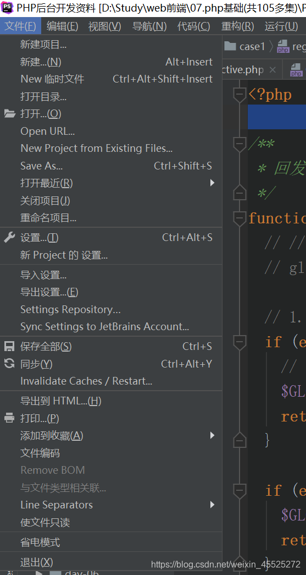This screenshot has width=306, height=575.
Task: Click the sync arrows icon beside 同步(Y)
Action: point(9,363)
